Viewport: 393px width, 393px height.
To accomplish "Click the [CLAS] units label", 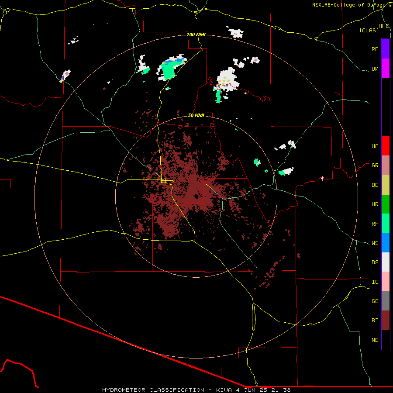I will [x=369, y=30].
